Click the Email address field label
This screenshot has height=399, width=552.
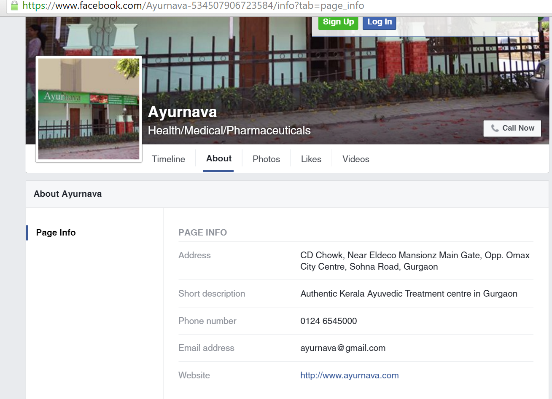coord(206,348)
